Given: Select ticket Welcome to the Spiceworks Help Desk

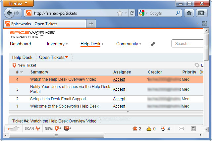Looking at the screenshot, I should point(106,106).
